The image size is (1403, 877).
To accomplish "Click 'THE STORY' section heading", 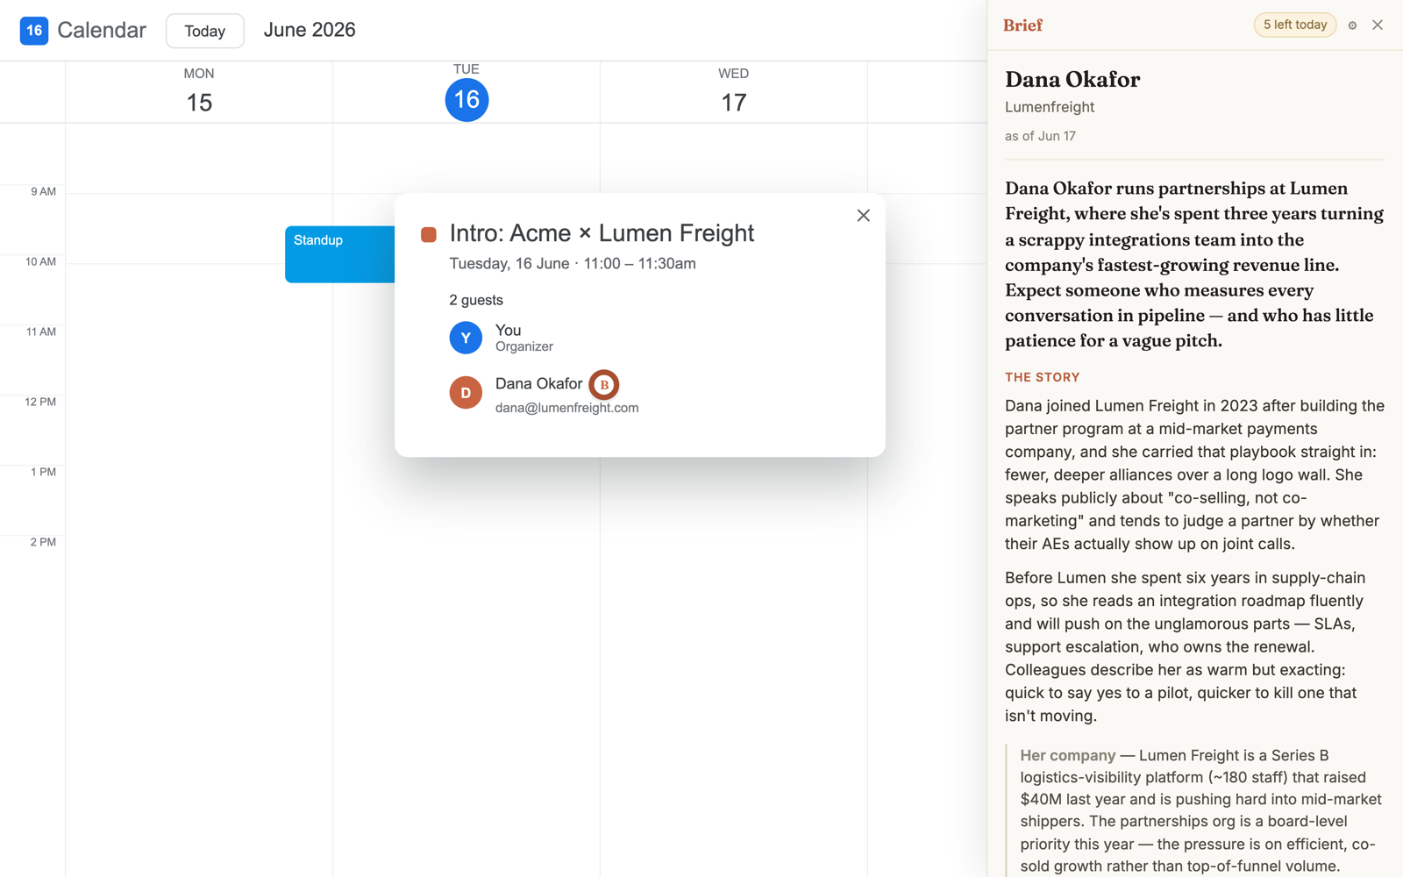I will click(1042, 377).
